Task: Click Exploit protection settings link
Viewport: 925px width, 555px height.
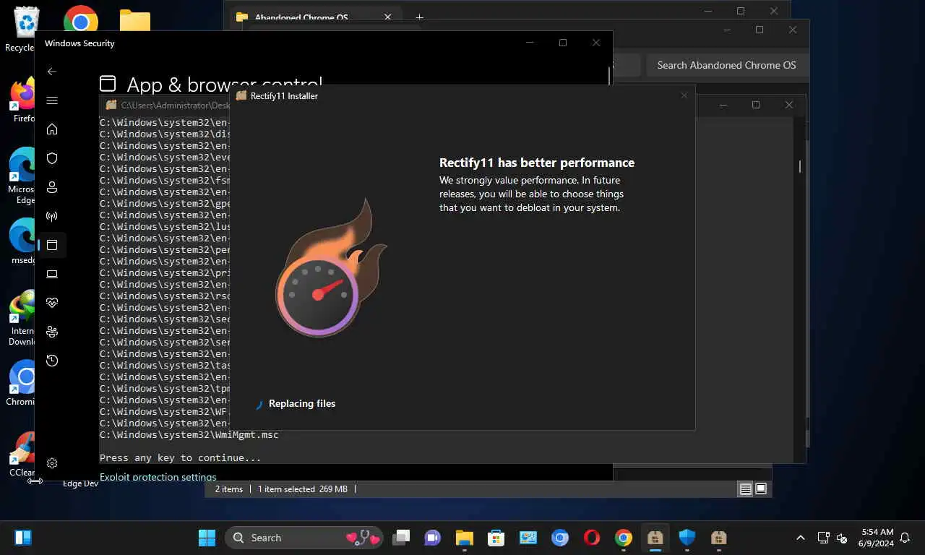Action: [158, 477]
